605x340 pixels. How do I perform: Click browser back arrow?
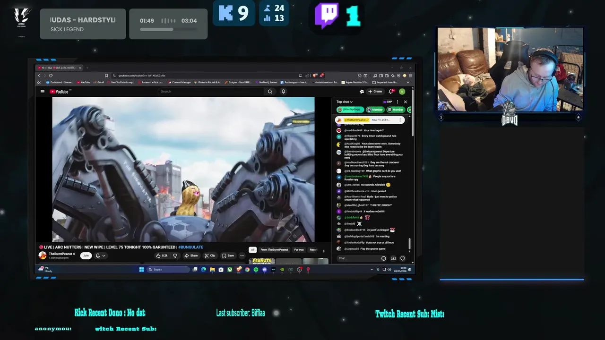coord(39,76)
